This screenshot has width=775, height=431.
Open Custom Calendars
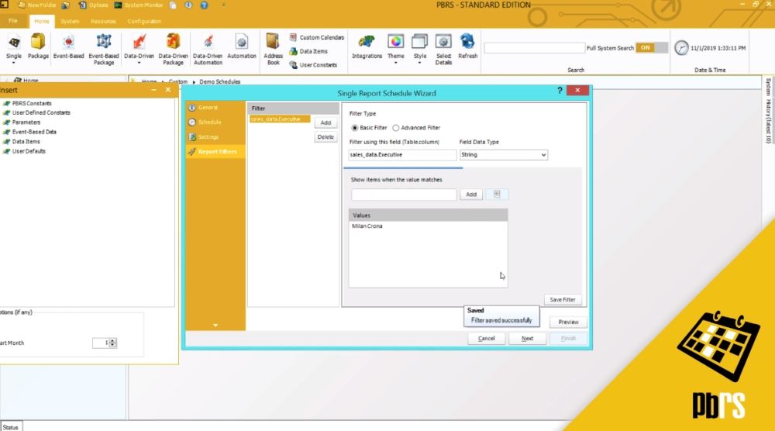tap(317, 37)
